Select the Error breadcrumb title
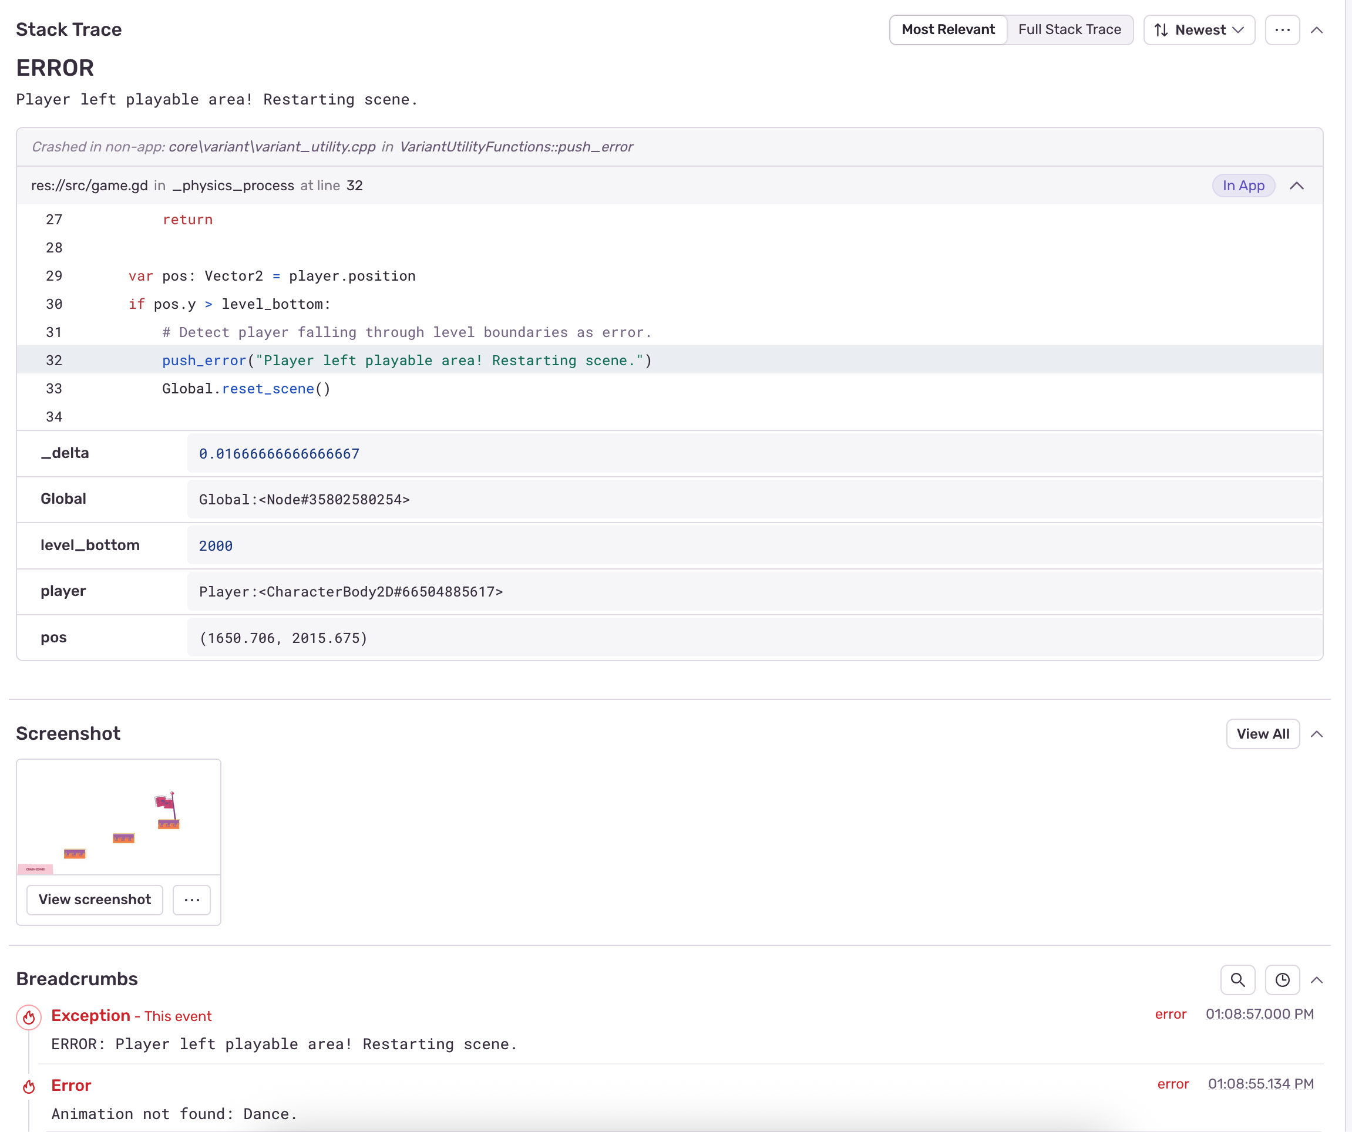1352x1132 pixels. [72, 1085]
